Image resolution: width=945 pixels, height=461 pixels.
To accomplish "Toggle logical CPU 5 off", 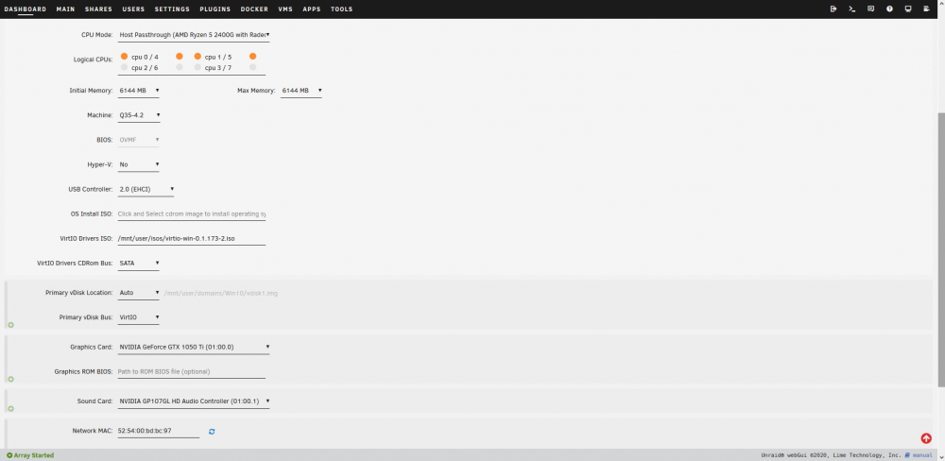I will coord(253,56).
